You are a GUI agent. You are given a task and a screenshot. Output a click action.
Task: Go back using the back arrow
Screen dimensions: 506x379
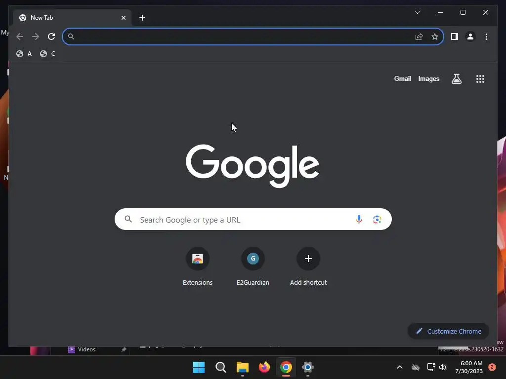click(20, 37)
